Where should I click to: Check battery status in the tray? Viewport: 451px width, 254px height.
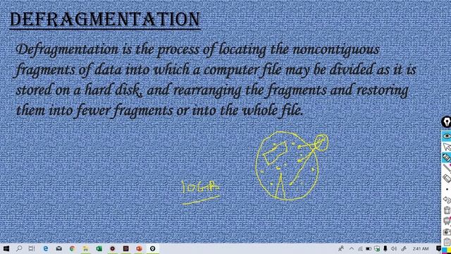click(x=369, y=248)
